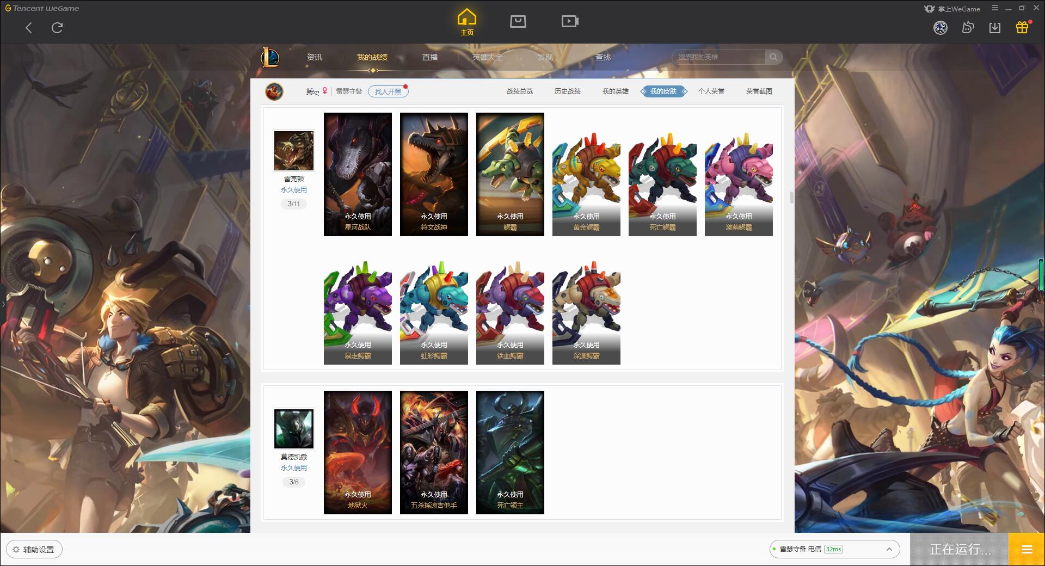Select the 铁血鳄霸 chroma card
1045x566 pixels.
[x=510, y=312]
